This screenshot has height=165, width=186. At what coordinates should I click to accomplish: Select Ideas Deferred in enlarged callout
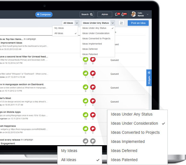pos(137,151)
